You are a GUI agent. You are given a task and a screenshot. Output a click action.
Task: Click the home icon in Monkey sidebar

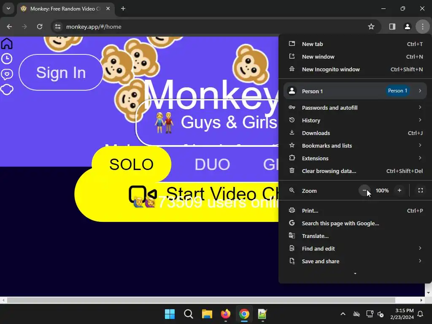pyautogui.click(x=7, y=43)
